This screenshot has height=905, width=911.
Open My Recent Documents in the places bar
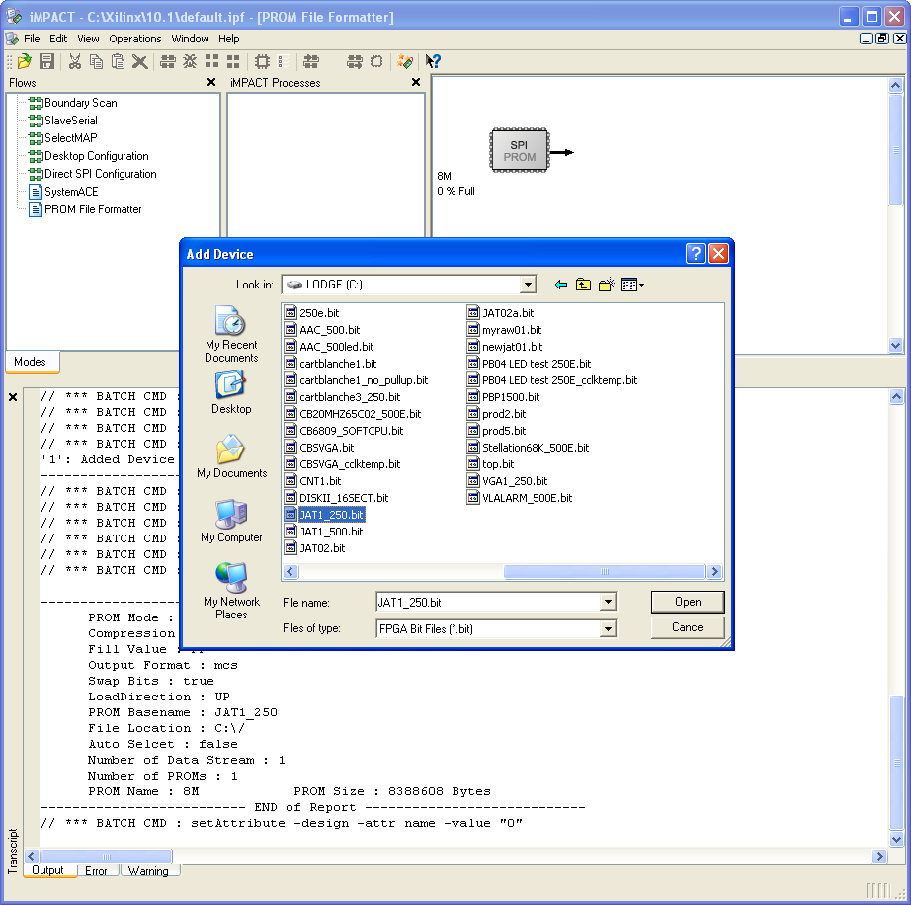tap(231, 334)
